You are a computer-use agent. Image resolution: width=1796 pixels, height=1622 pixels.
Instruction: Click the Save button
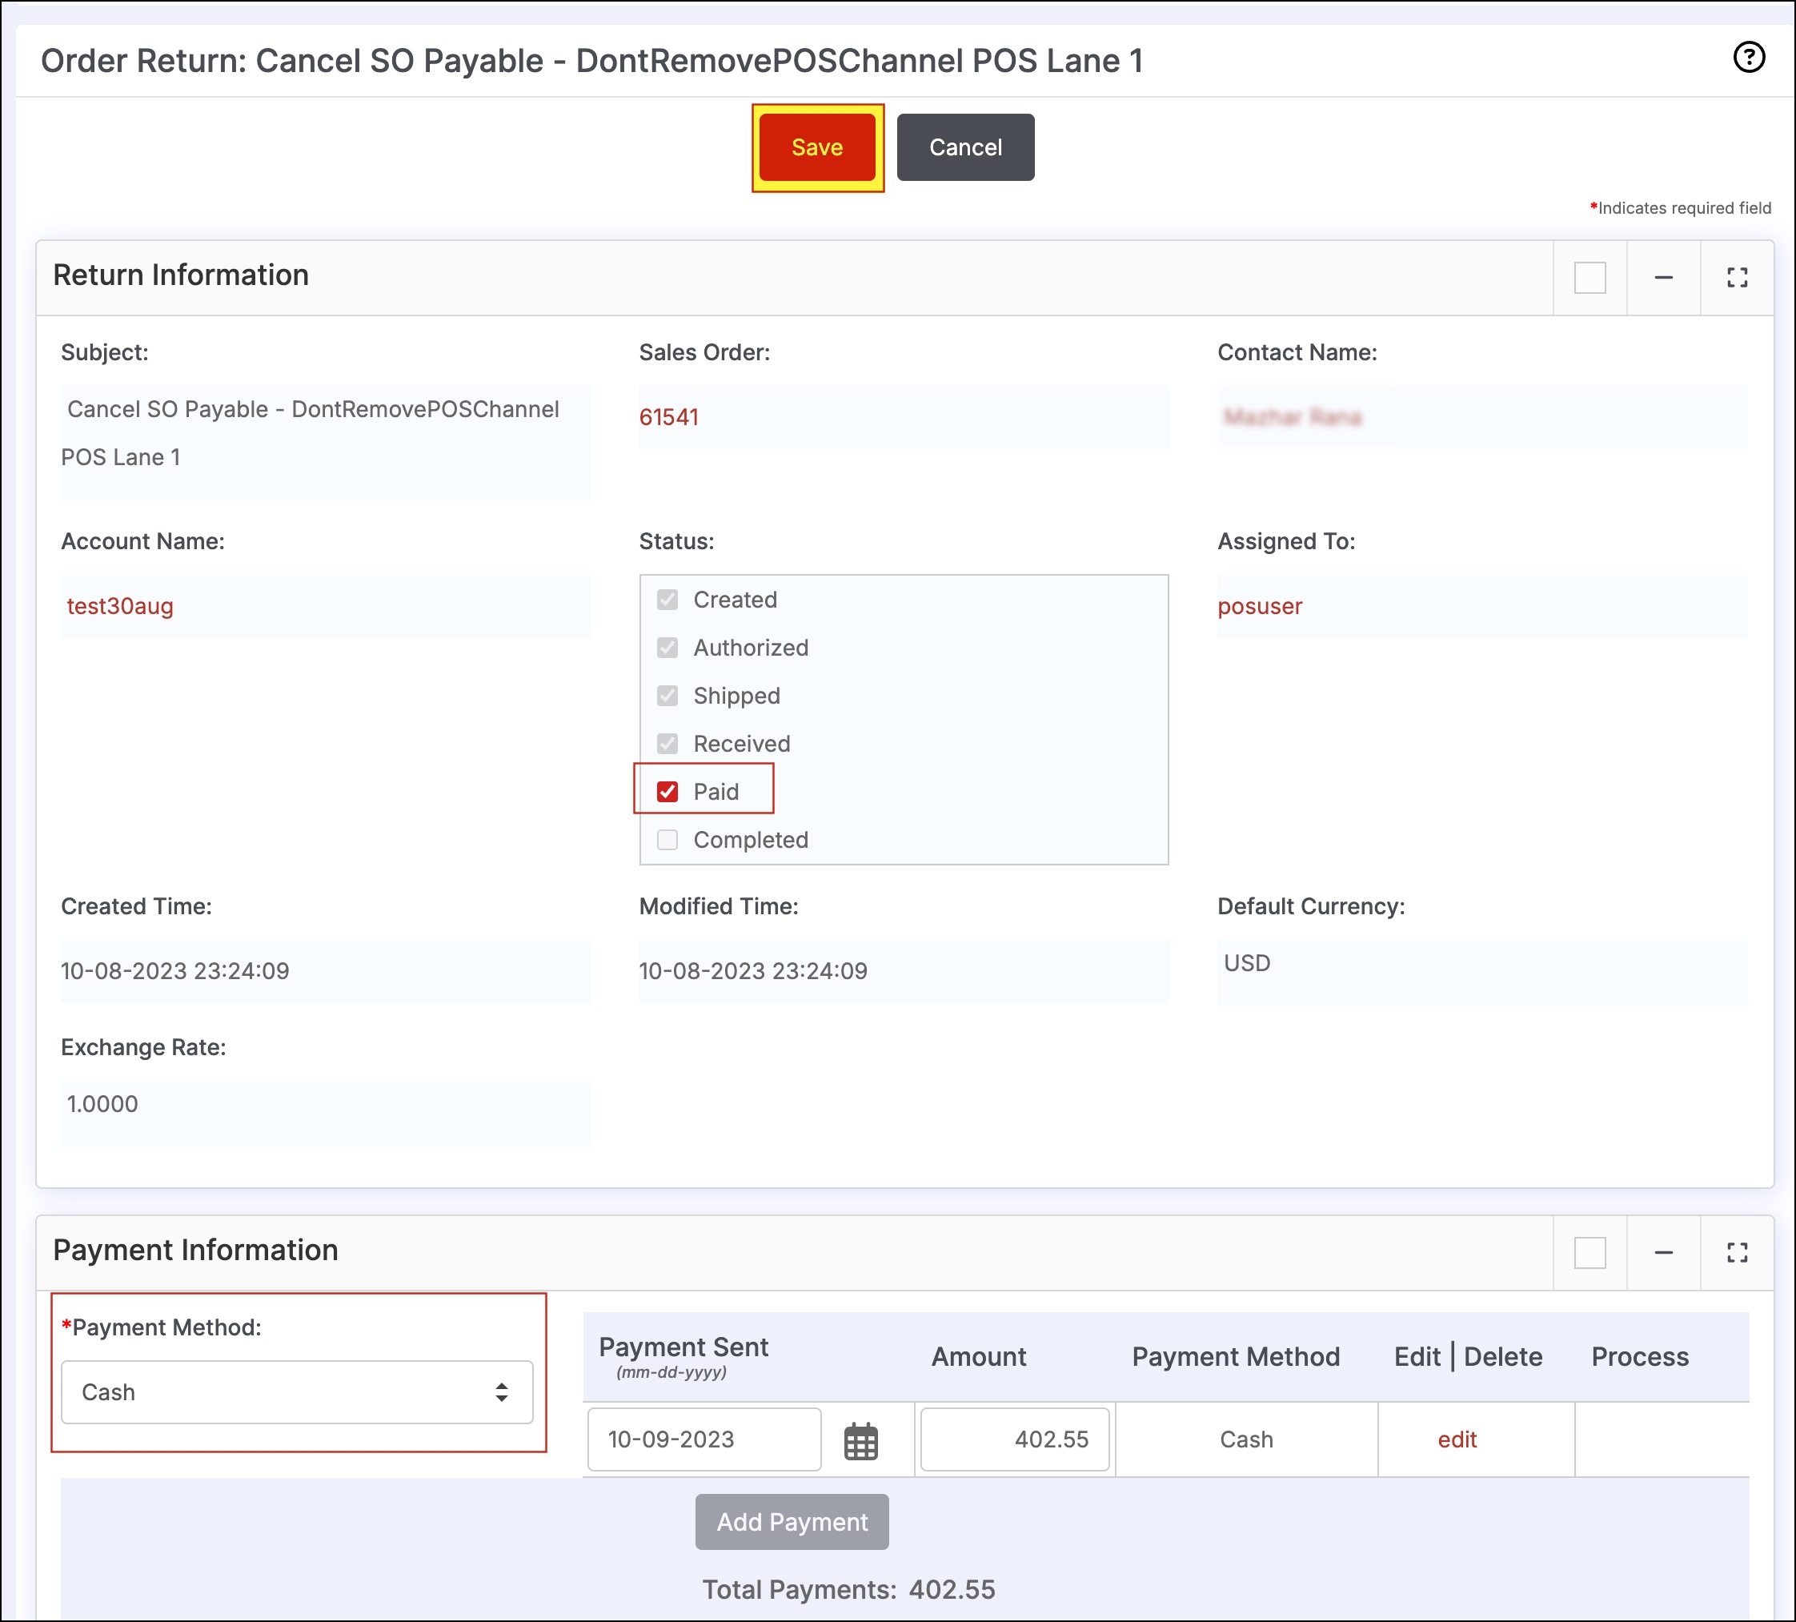[x=817, y=147]
